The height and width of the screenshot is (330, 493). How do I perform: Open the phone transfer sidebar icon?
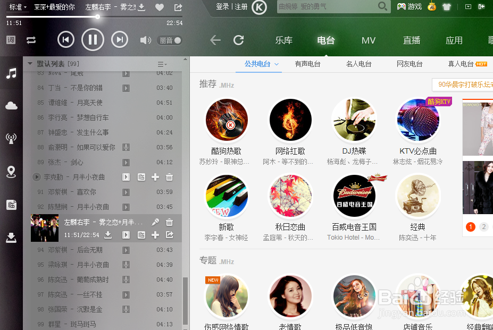click(11, 205)
